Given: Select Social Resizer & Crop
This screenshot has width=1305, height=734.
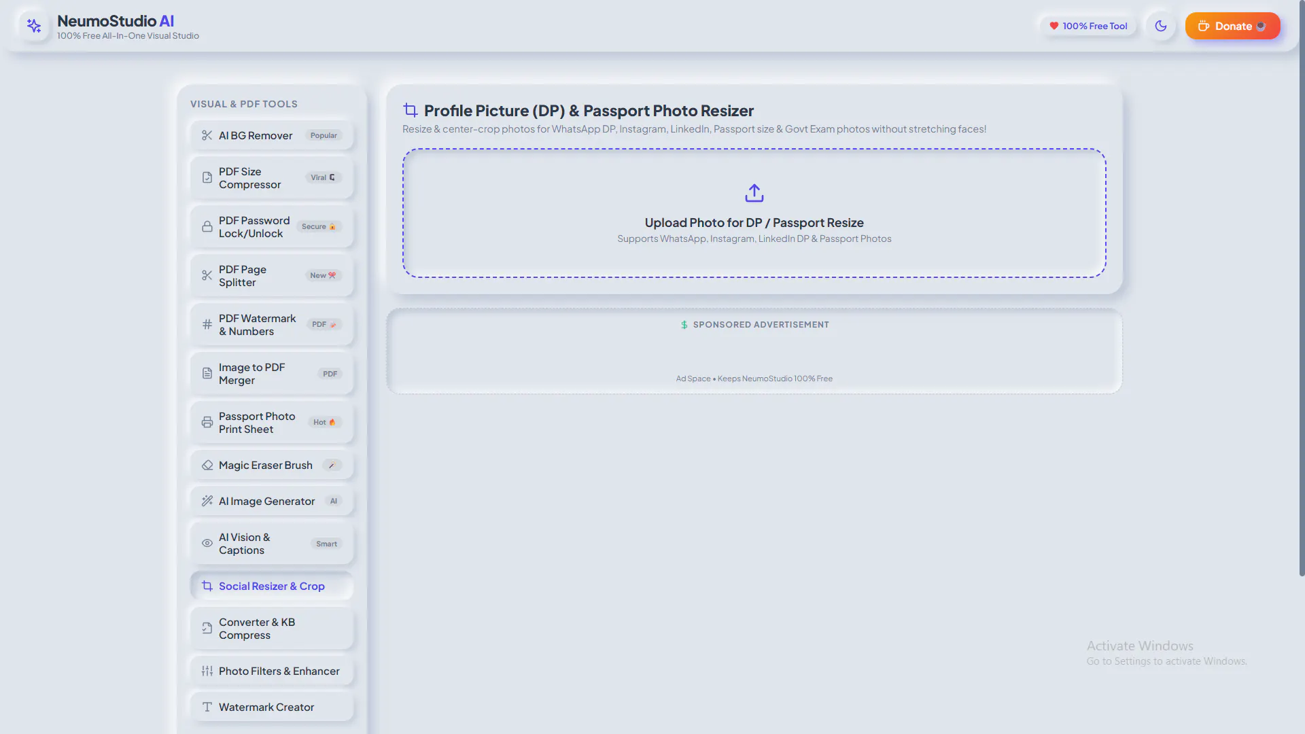Looking at the screenshot, I should (x=272, y=586).
